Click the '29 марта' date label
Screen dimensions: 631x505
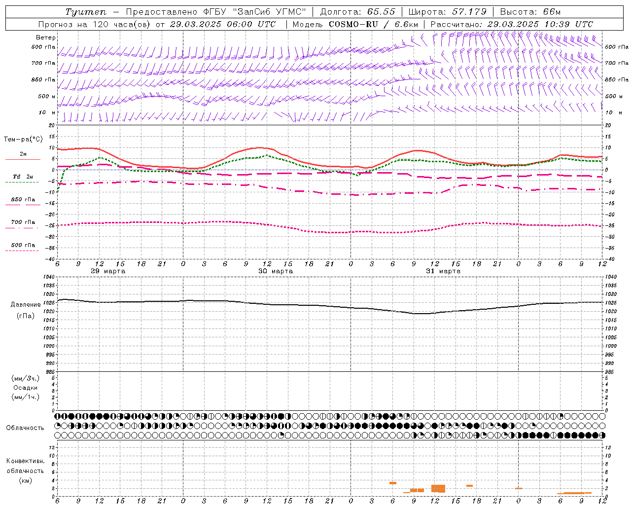[108, 271]
